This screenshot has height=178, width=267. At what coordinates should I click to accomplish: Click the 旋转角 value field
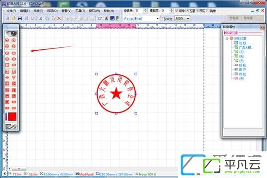[x=139, y=11]
